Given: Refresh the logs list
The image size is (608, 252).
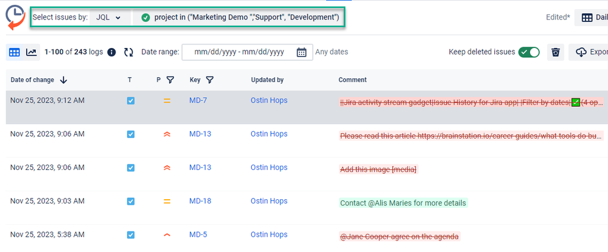Looking at the screenshot, I should coord(129,52).
